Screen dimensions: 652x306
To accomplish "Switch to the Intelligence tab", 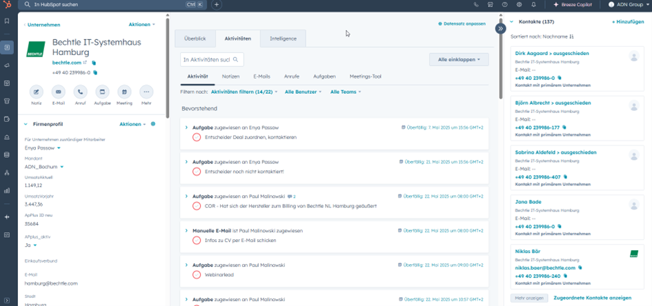I will click(283, 39).
